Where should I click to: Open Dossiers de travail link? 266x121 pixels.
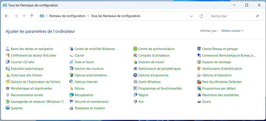(x=151, y=62)
